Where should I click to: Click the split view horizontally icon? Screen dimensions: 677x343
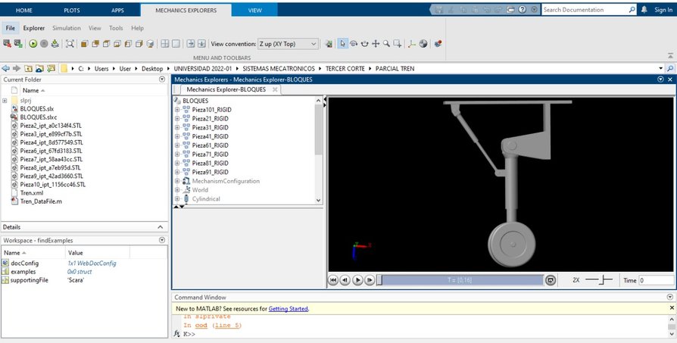(x=201, y=44)
